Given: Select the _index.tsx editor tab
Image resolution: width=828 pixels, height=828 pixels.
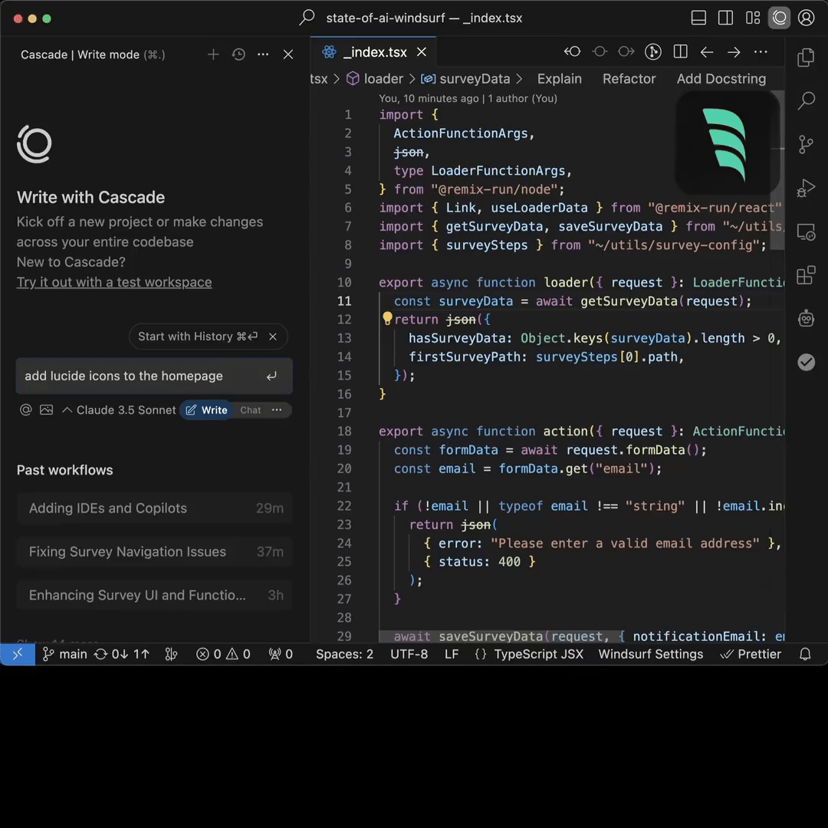Looking at the screenshot, I should click(x=375, y=52).
